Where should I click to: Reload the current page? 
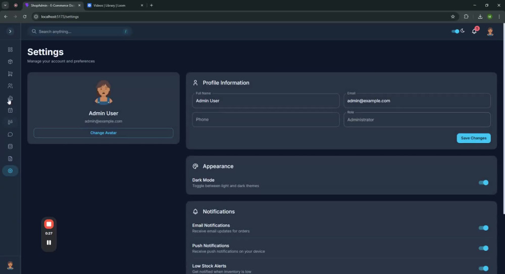[x=24, y=17]
